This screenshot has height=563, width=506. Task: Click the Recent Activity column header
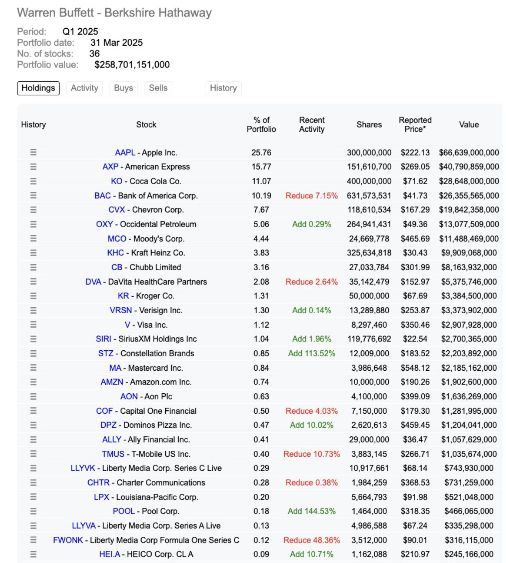point(312,124)
